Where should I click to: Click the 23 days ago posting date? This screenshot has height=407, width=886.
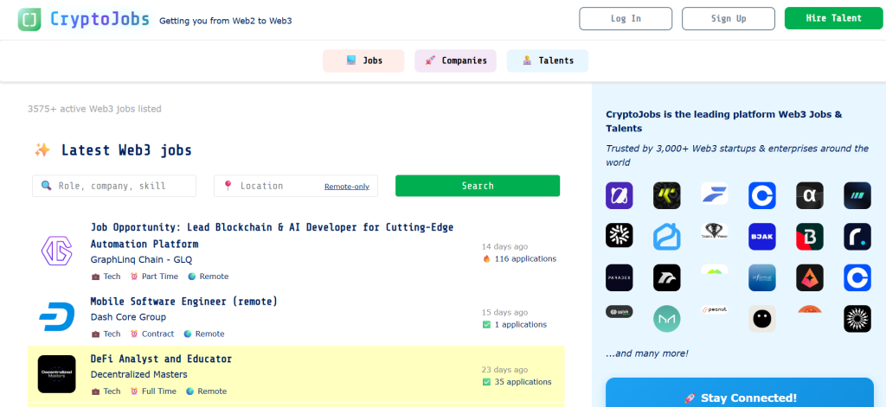pos(505,370)
